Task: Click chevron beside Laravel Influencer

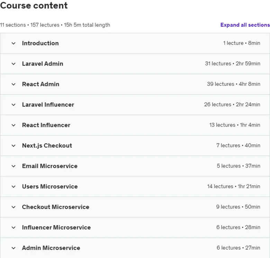Action: [13, 105]
